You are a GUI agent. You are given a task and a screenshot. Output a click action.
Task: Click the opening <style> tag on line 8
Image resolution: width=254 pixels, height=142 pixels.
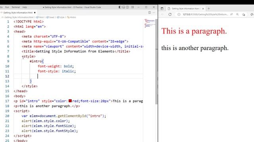29,56
